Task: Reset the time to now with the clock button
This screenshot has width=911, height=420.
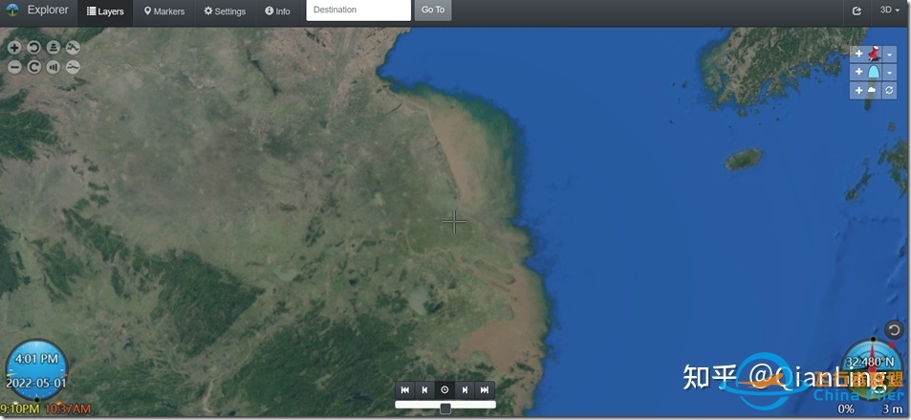Action: [x=445, y=389]
